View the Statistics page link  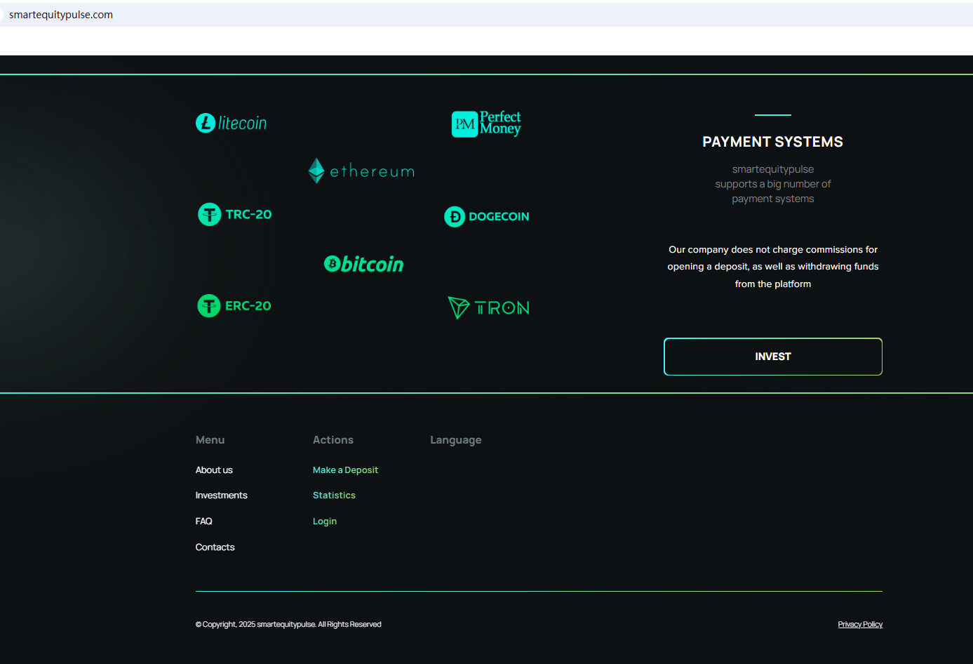click(x=334, y=496)
